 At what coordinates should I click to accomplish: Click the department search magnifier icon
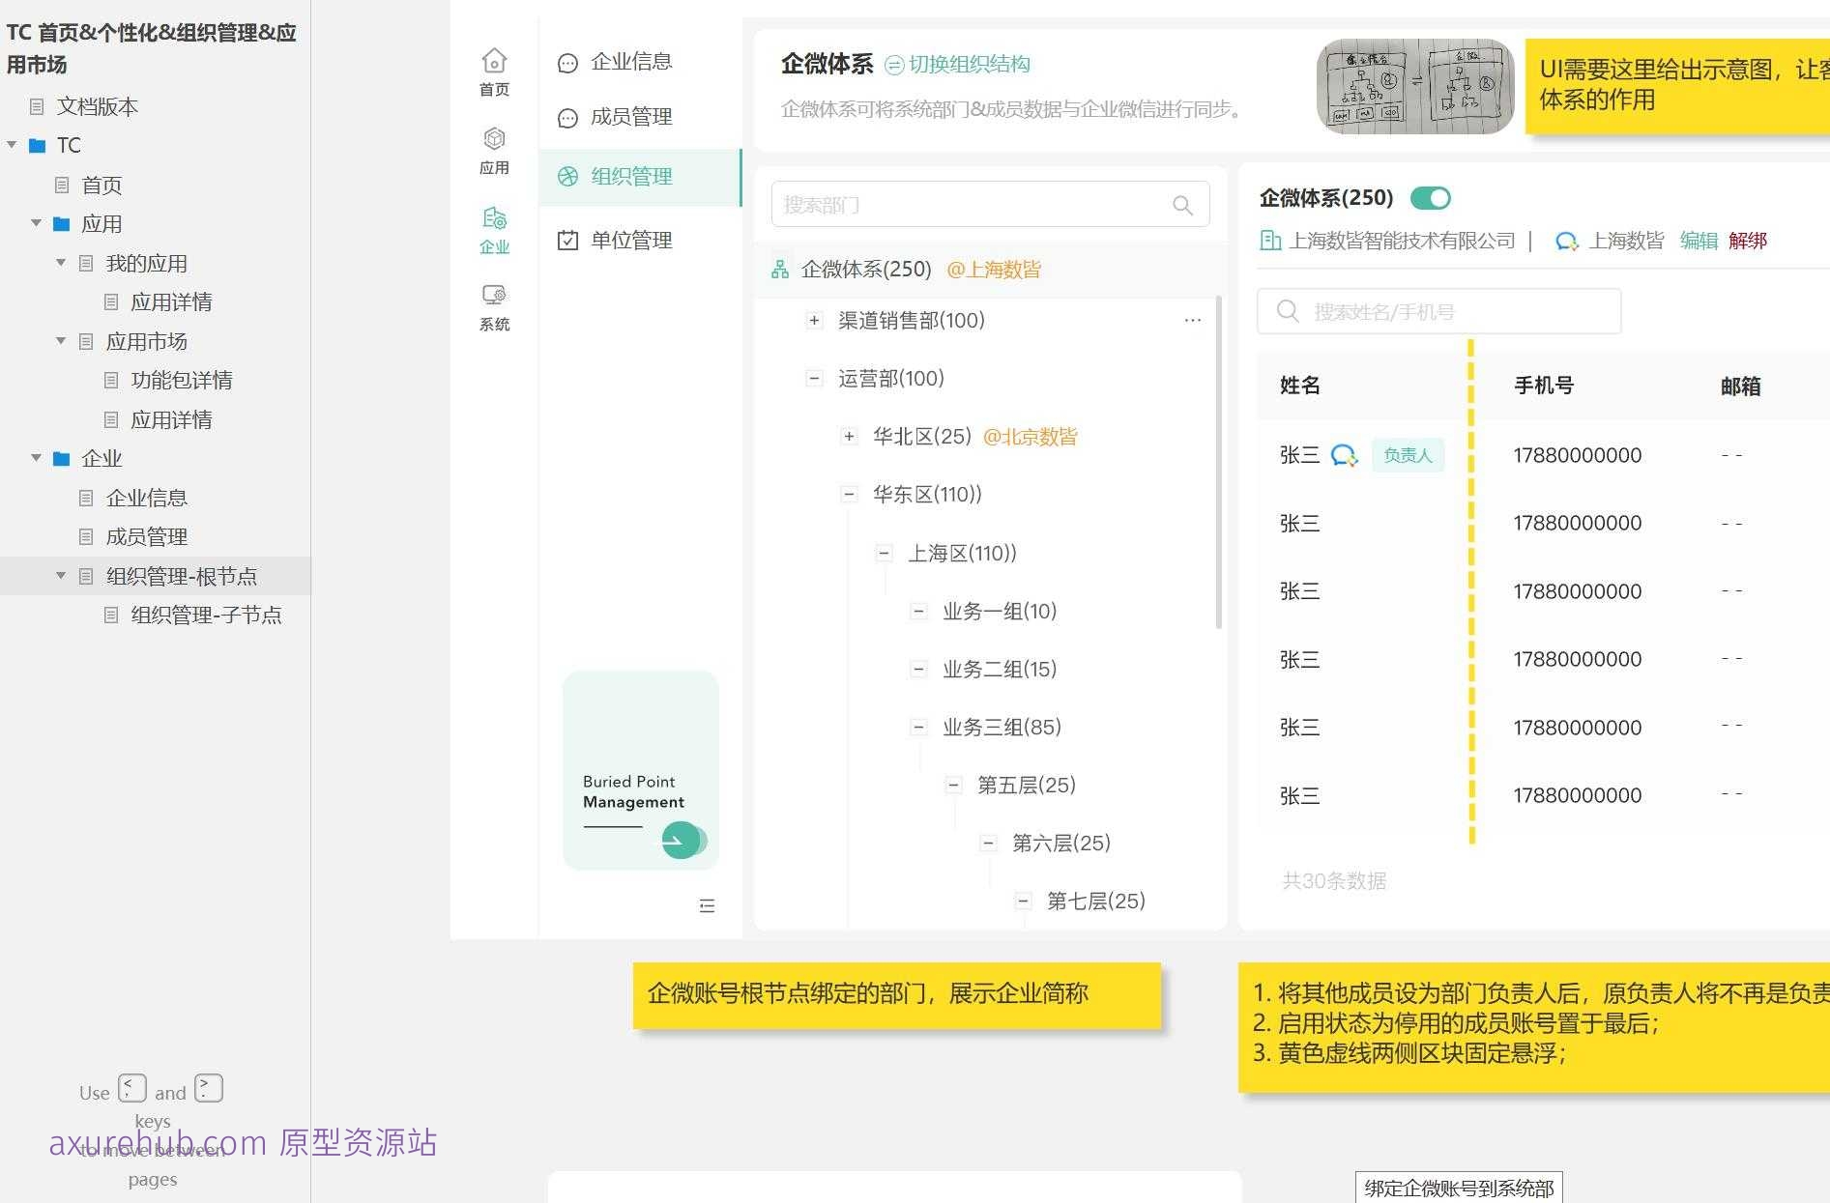coord(1182,205)
